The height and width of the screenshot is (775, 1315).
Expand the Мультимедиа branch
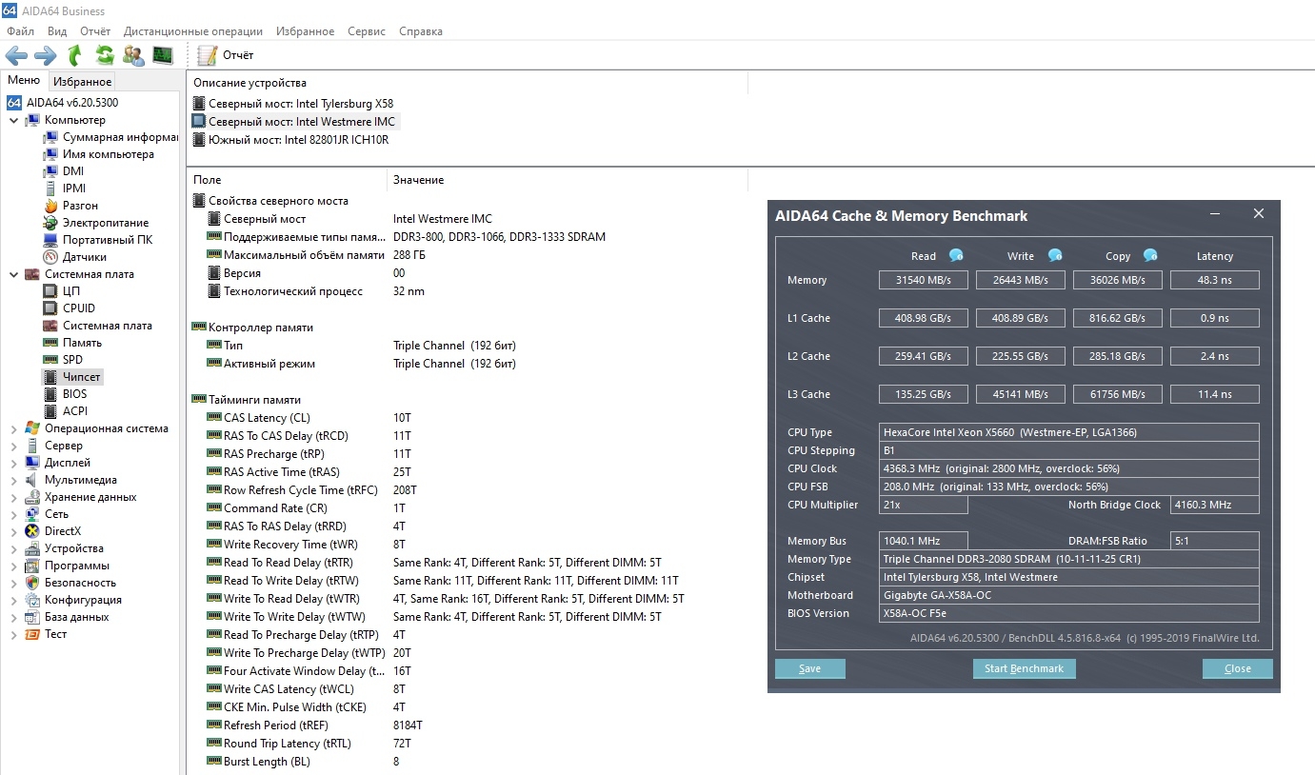pyautogui.click(x=13, y=480)
